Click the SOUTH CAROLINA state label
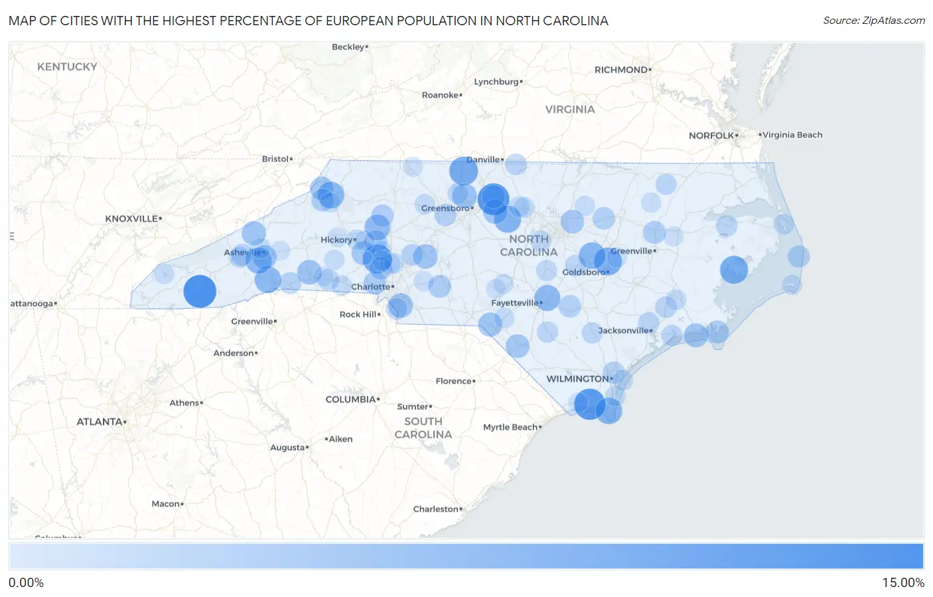The height and width of the screenshot is (597, 933). [x=423, y=428]
